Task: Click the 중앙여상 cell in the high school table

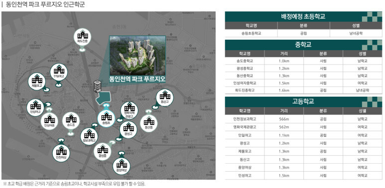Action: tap(245, 168)
